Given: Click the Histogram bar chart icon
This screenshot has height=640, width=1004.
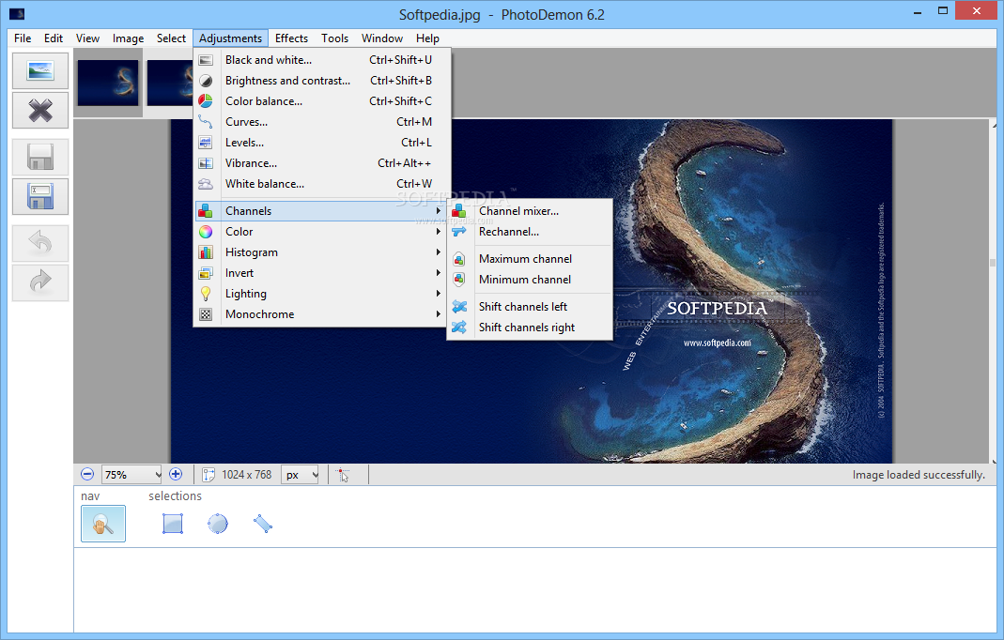Looking at the screenshot, I should pos(206,252).
